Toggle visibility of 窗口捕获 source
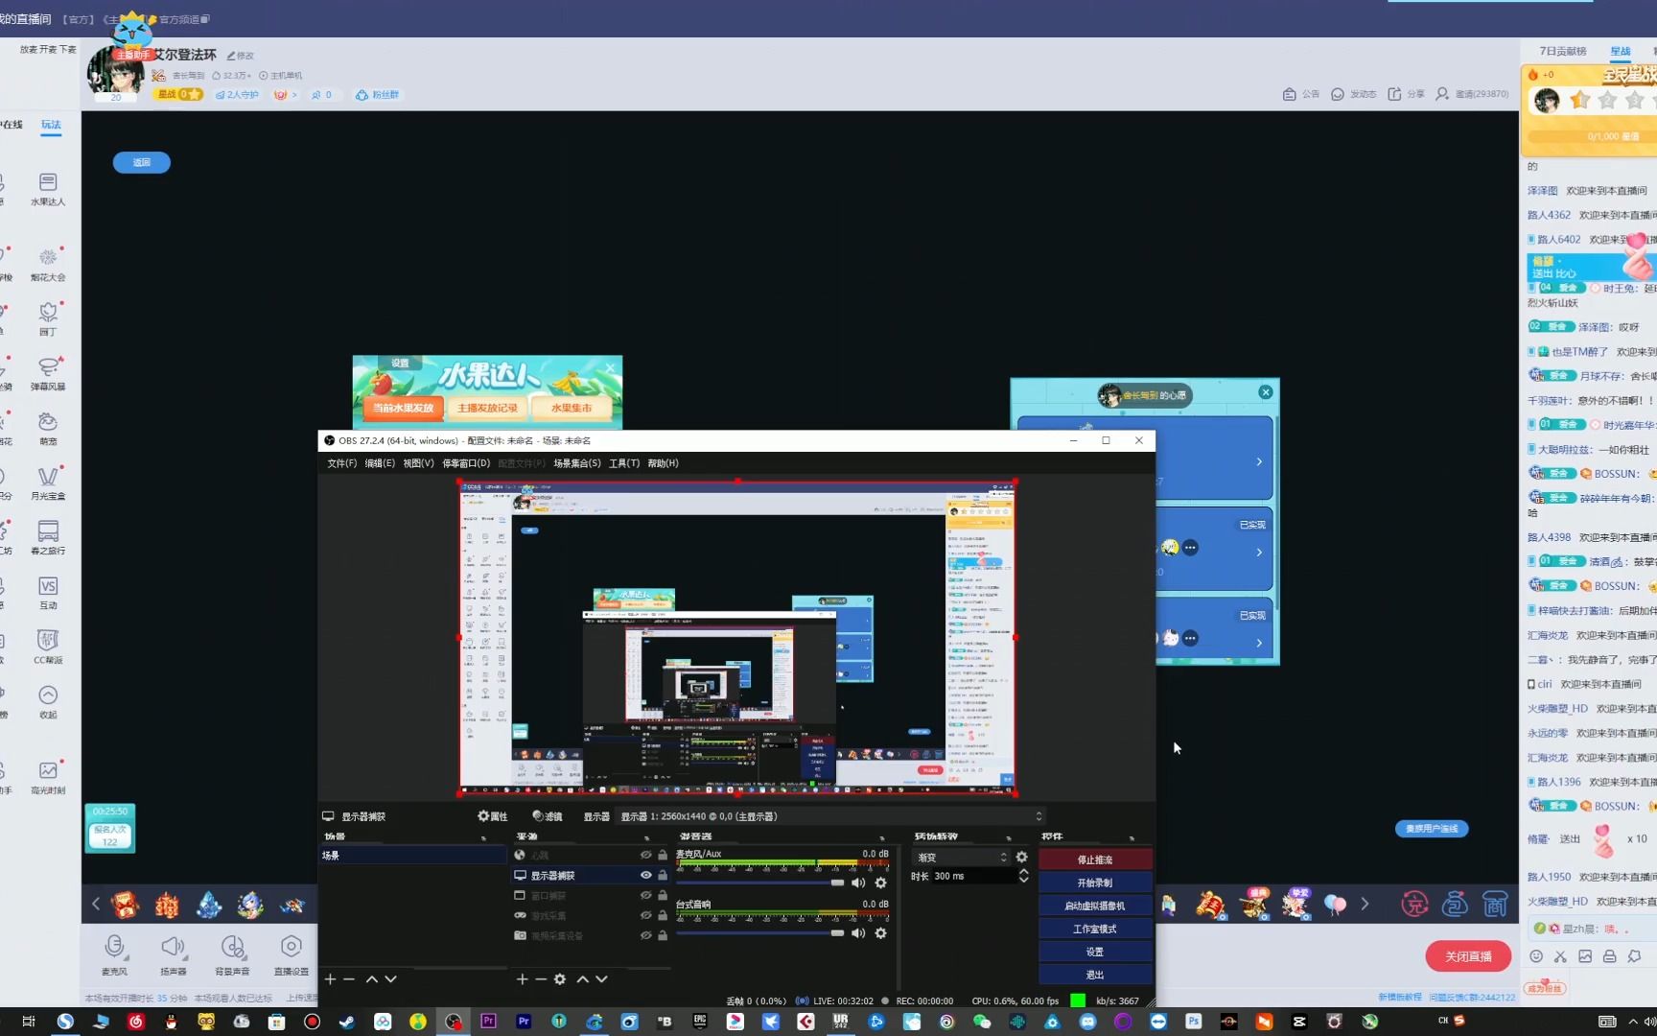 tap(645, 895)
